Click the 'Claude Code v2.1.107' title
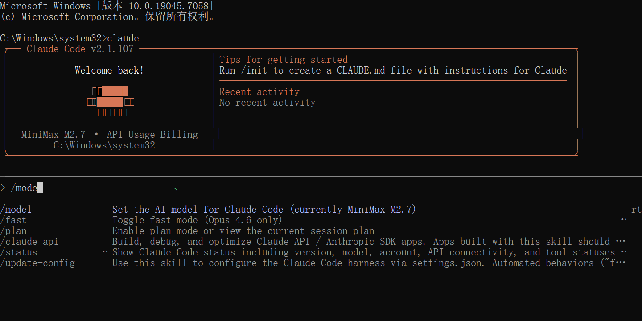 [80, 49]
